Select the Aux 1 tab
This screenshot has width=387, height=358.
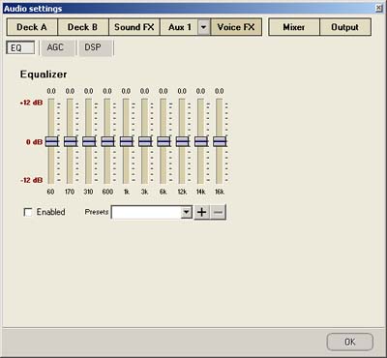(179, 27)
